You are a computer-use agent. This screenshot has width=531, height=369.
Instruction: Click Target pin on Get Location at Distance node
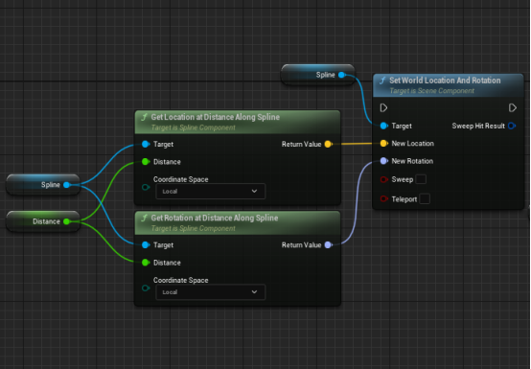tap(146, 144)
